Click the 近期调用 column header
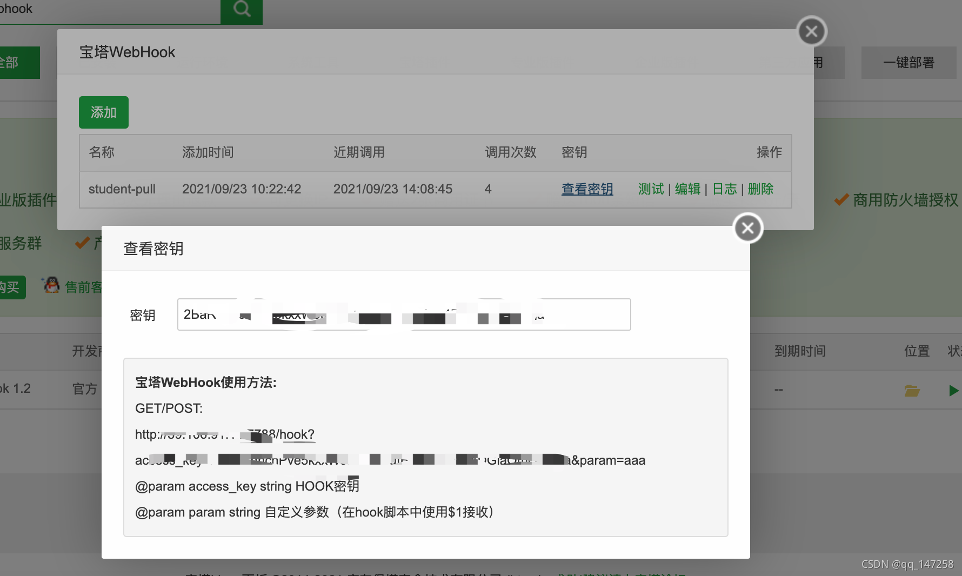This screenshot has height=576, width=962. click(359, 152)
